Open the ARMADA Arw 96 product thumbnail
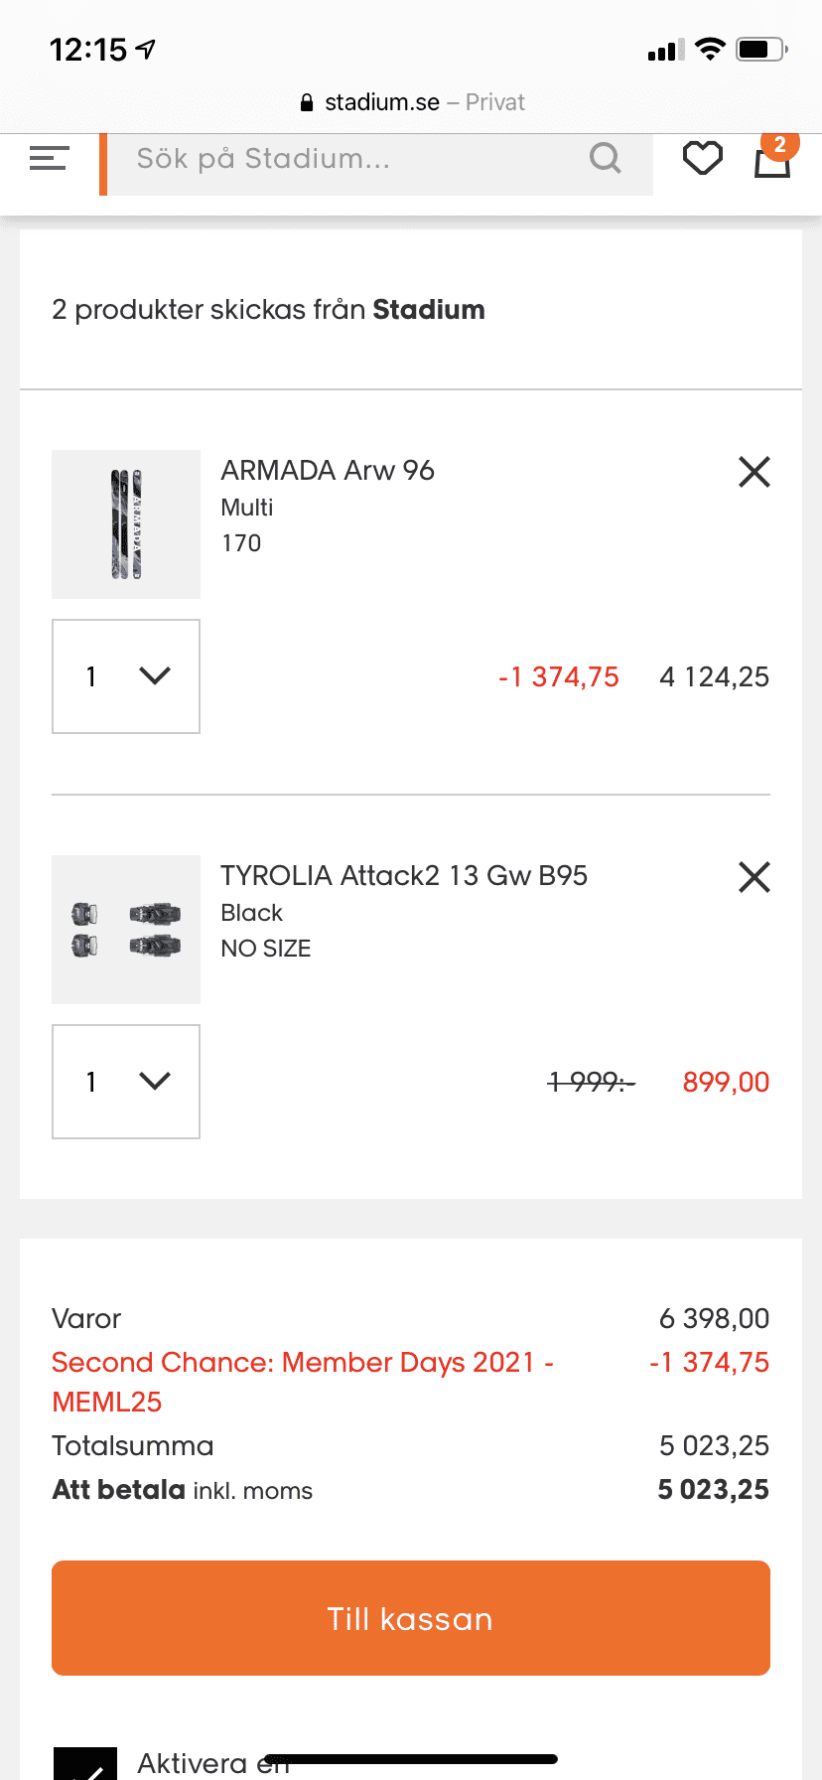Viewport: 822px width, 1780px height. [126, 524]
